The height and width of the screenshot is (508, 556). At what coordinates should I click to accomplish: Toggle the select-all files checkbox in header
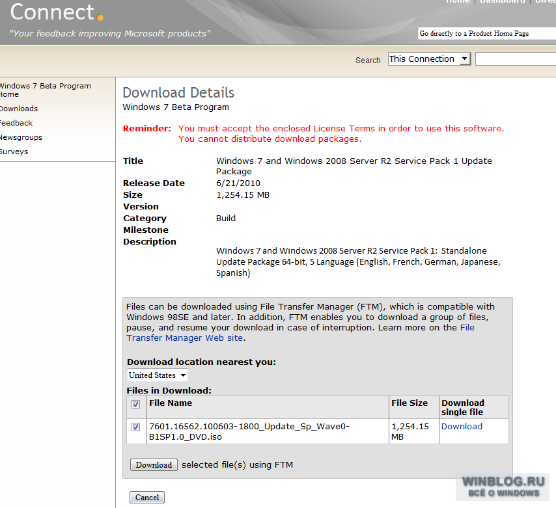point(135,404)
